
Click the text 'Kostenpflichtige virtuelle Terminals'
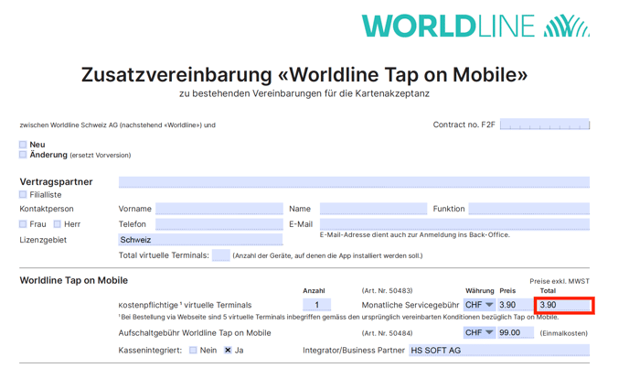click(185, 305)
